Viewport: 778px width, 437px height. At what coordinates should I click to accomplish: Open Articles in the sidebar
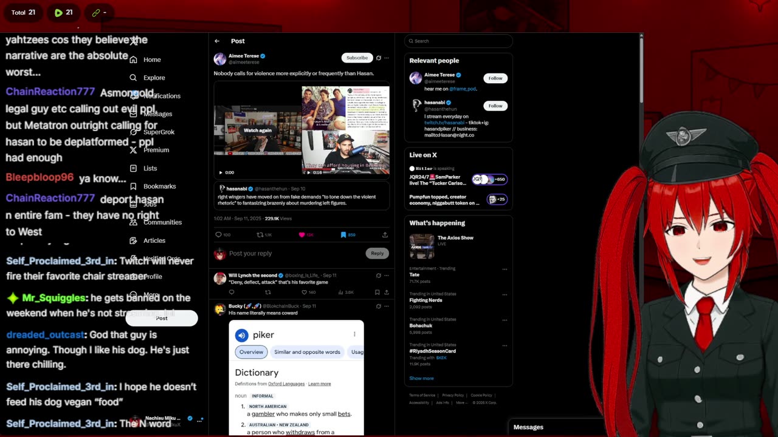154,240
